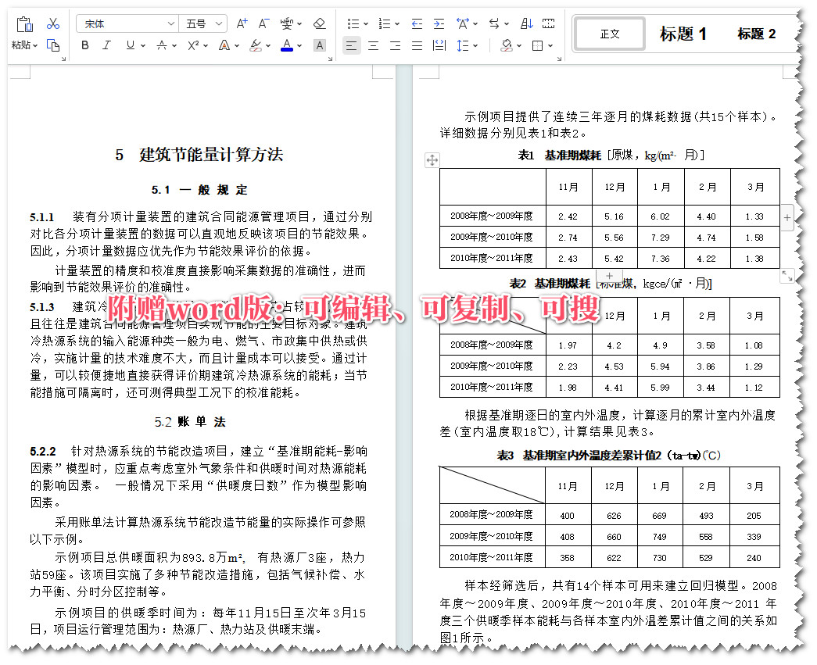
Task: Apply the 标题 1 heading style
Action: pos(683,34)
